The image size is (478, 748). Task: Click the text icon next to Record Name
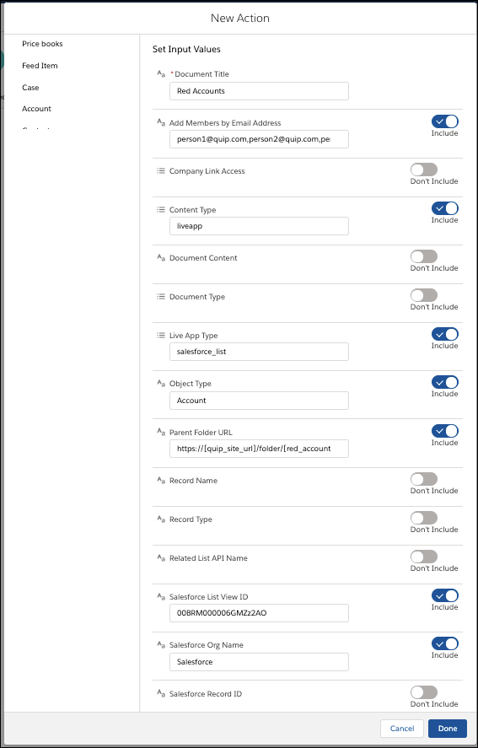click(x=161, y=481)
